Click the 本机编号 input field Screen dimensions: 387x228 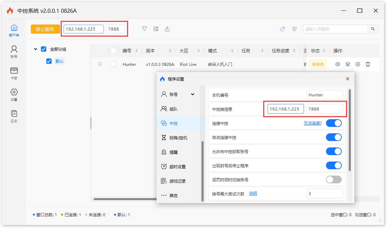pos(324,95)
